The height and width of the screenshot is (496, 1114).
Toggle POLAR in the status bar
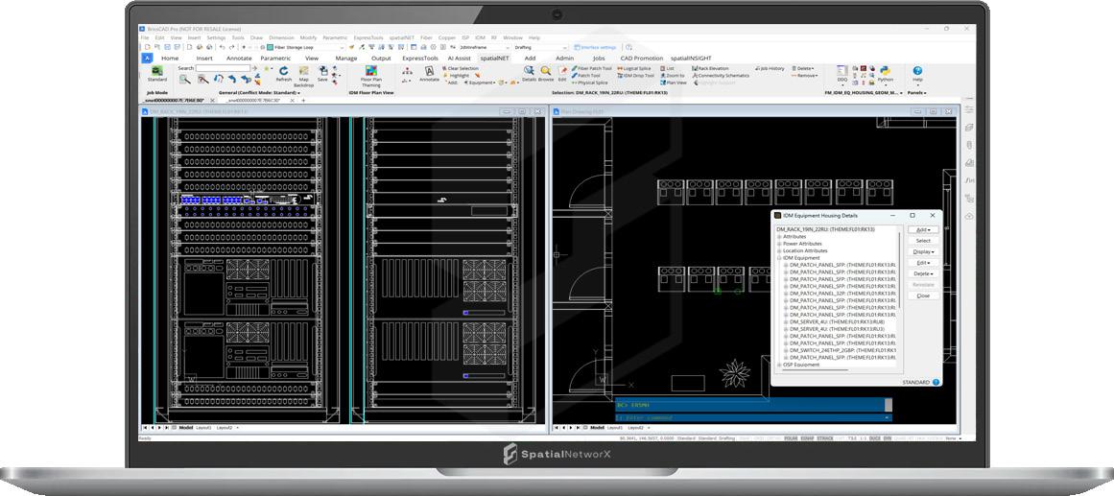pyautogui.click(x=791, y=438)
